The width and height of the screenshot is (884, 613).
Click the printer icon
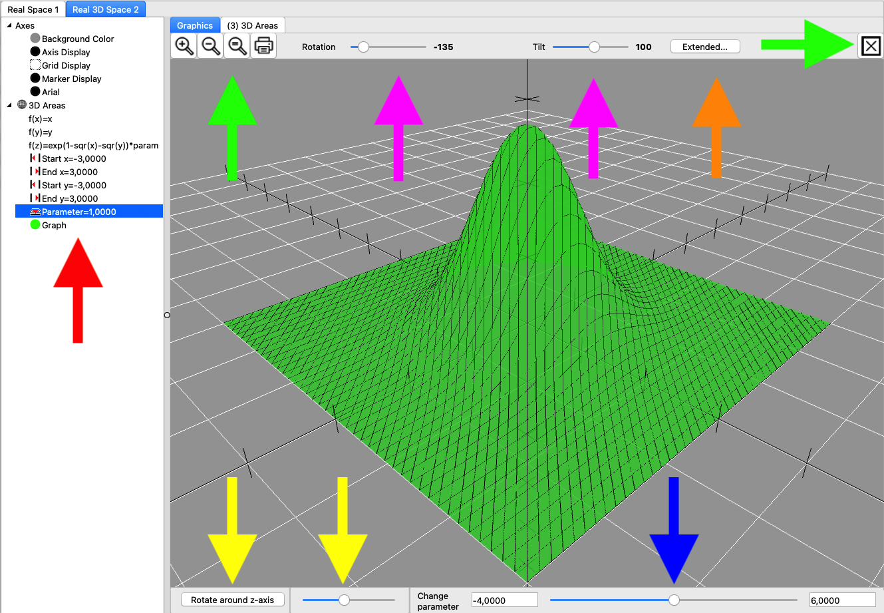[x=264, y=46]
